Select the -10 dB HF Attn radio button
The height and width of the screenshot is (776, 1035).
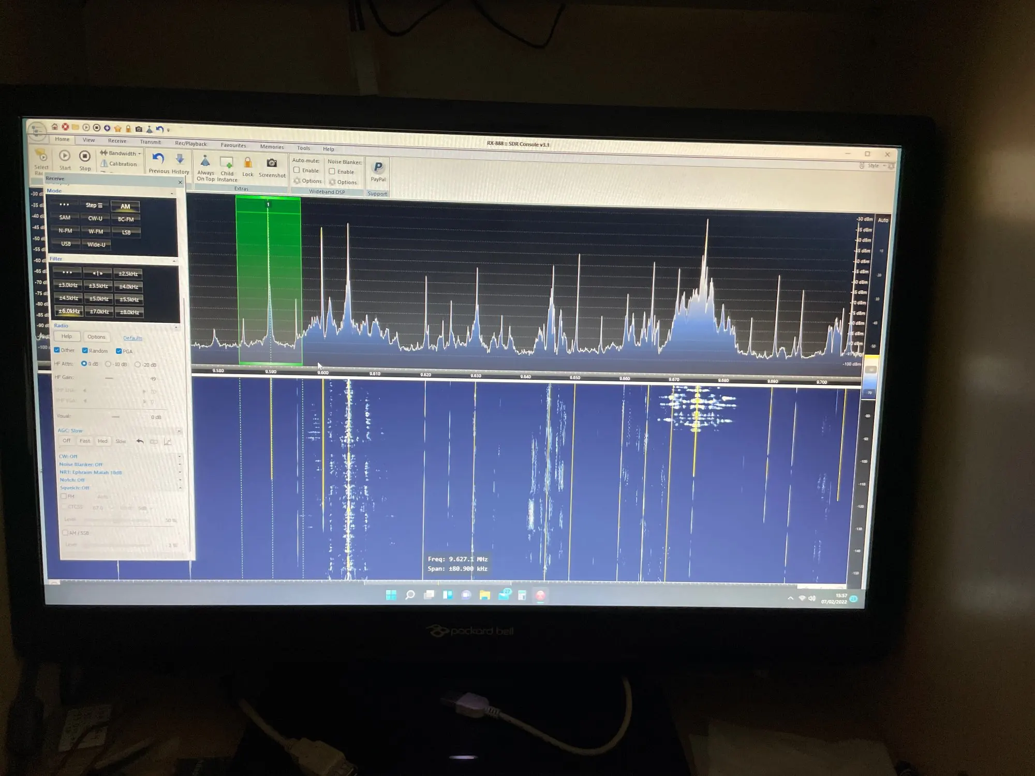(108, 364)
